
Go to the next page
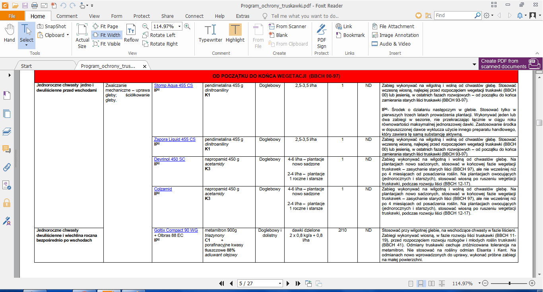pyautogui.click(x=289, y=283)
